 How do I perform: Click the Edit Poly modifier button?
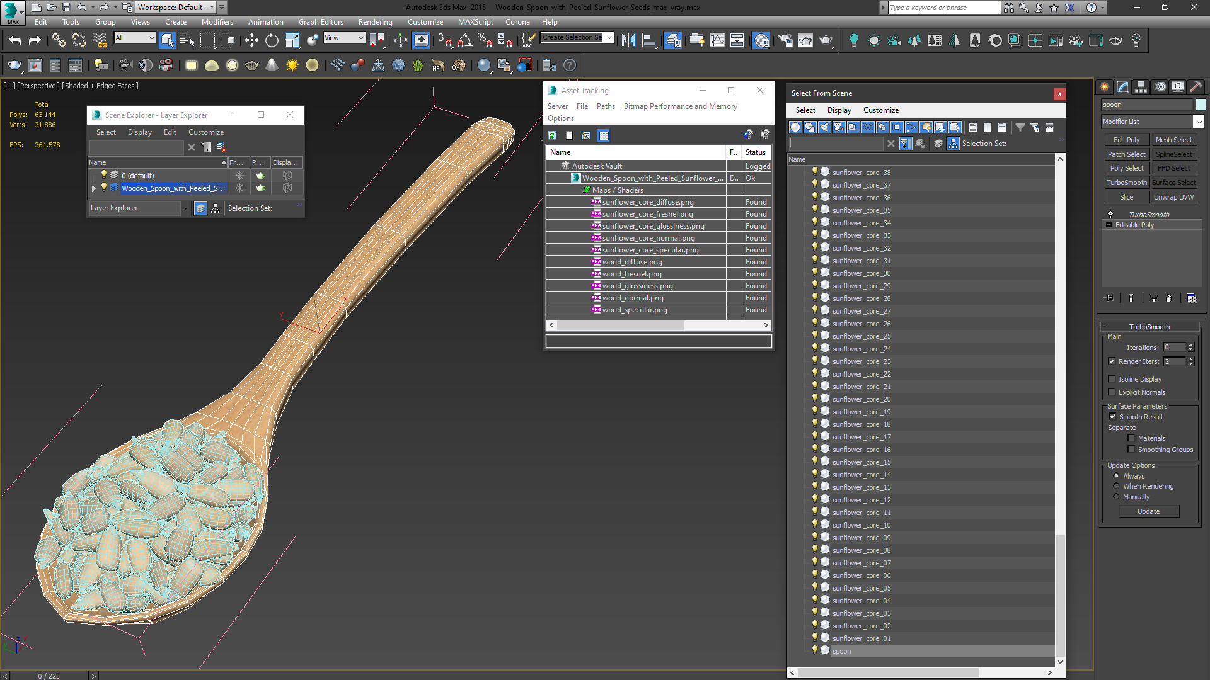[x=1126, y=140]
